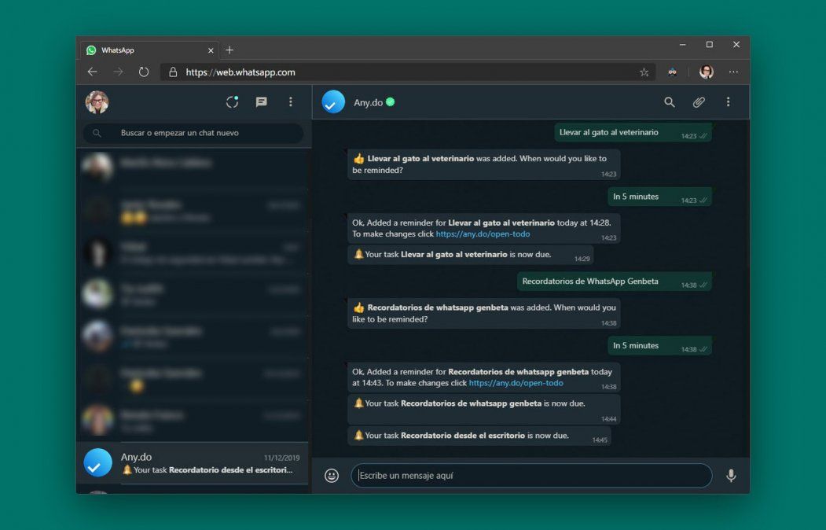Attach a file using the paperclip icon
826x530 pixels.
tap(698, 101)
